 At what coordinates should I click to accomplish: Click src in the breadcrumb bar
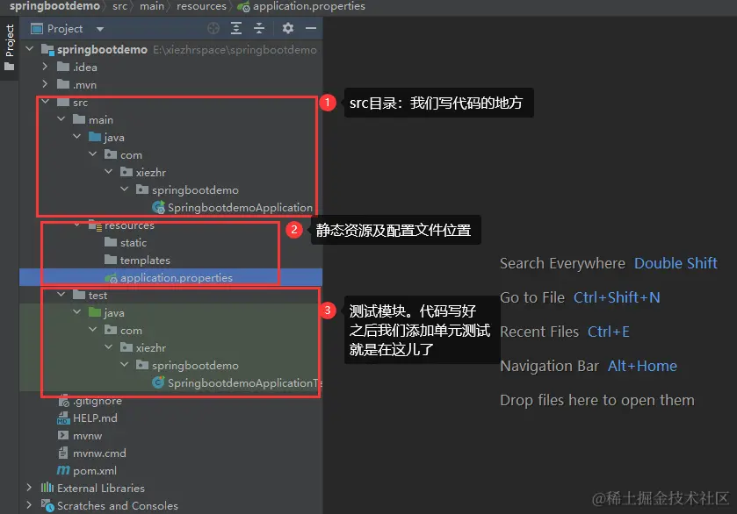pos(119,6)
